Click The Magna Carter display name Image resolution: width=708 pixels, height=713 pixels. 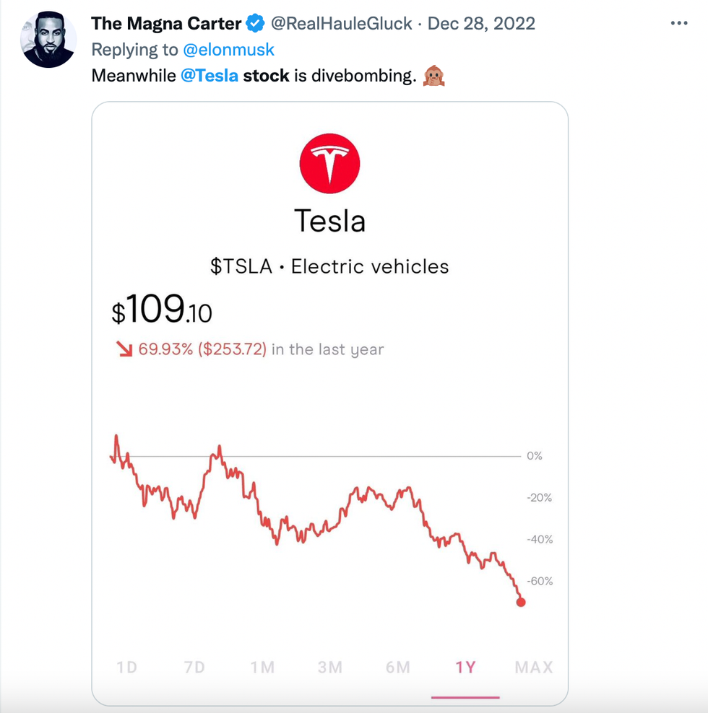166,24
